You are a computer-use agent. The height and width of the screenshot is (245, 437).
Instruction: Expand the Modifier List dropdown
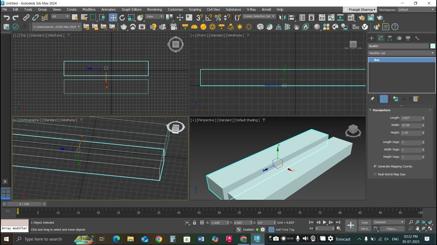[x=401, y=53]
